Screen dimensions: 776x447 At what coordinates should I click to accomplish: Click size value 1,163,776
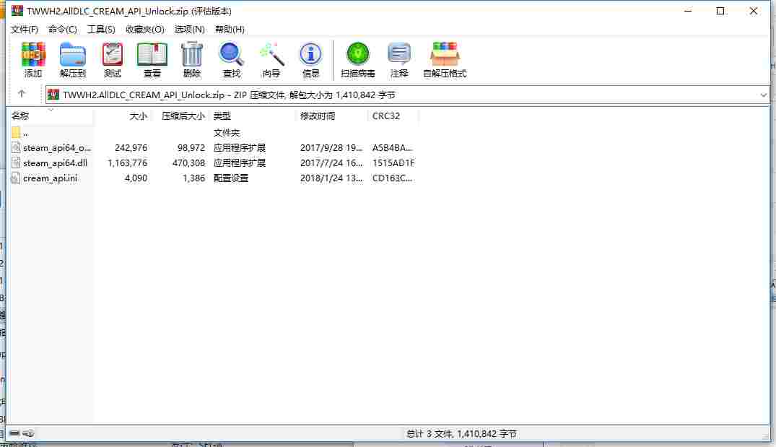pos(127,163)
